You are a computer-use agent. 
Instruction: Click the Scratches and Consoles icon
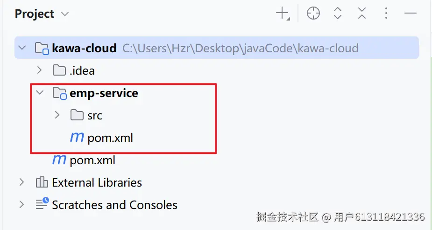42,204
